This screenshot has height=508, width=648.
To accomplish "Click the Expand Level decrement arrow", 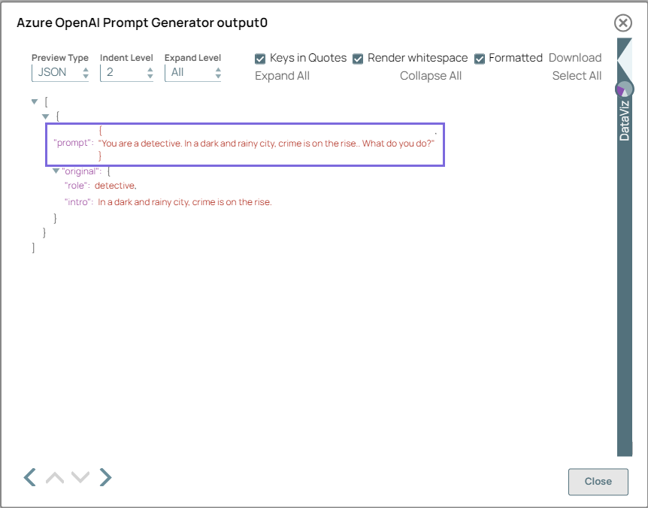I will [x=217, y=75].
